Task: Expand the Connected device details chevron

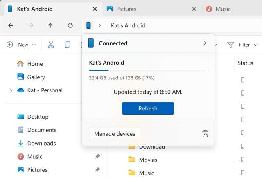Action: pos(205,43)
